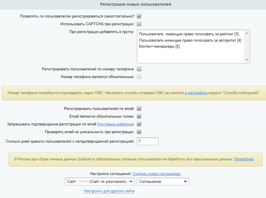
Task: Toggle email registration confirmation request checkbox
Action: point(139,124)
